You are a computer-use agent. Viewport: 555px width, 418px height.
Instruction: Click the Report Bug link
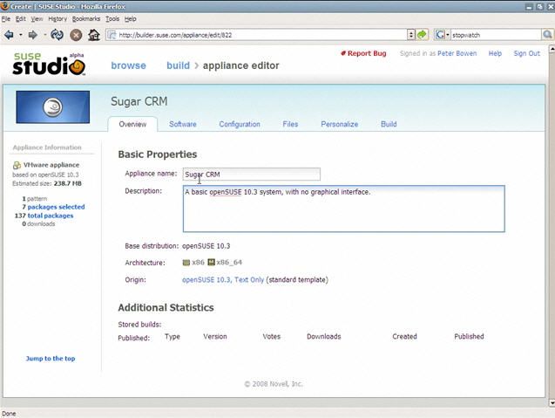pos(363,53)
